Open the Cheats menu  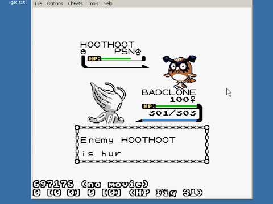point(75,3)
